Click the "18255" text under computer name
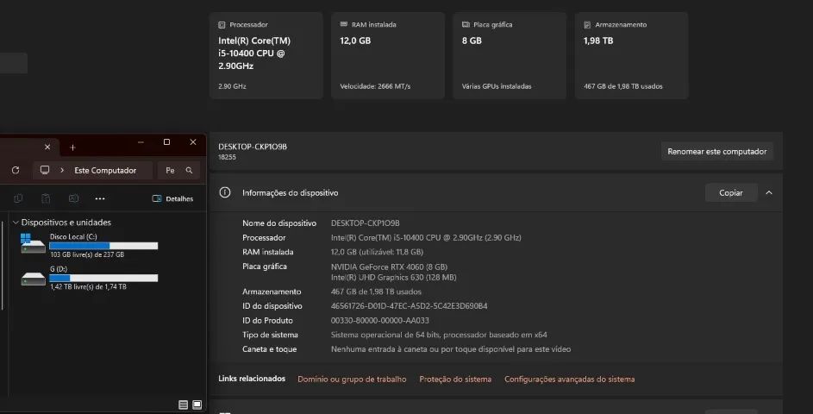Image resolution: width=813 pixels, height=414 pixels. click(x=227, y=157)
